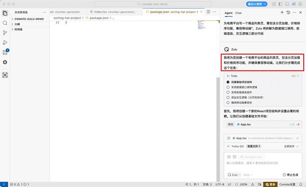Click the warning triangle icon near JSON
306x187 pixels.
coord(253,184)
